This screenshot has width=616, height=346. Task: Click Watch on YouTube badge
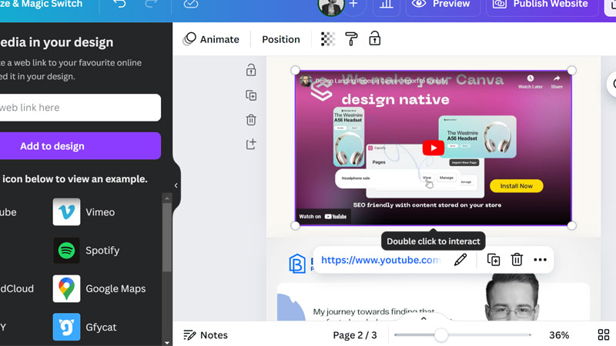323,217
